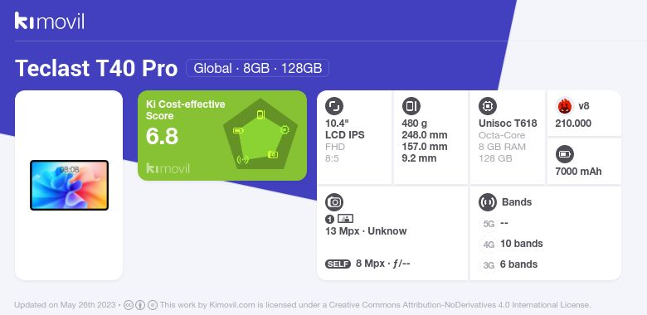The width and height of the screenshot is (647, 315).
Task: Click the processor chip icon
Action: point(488,106)
